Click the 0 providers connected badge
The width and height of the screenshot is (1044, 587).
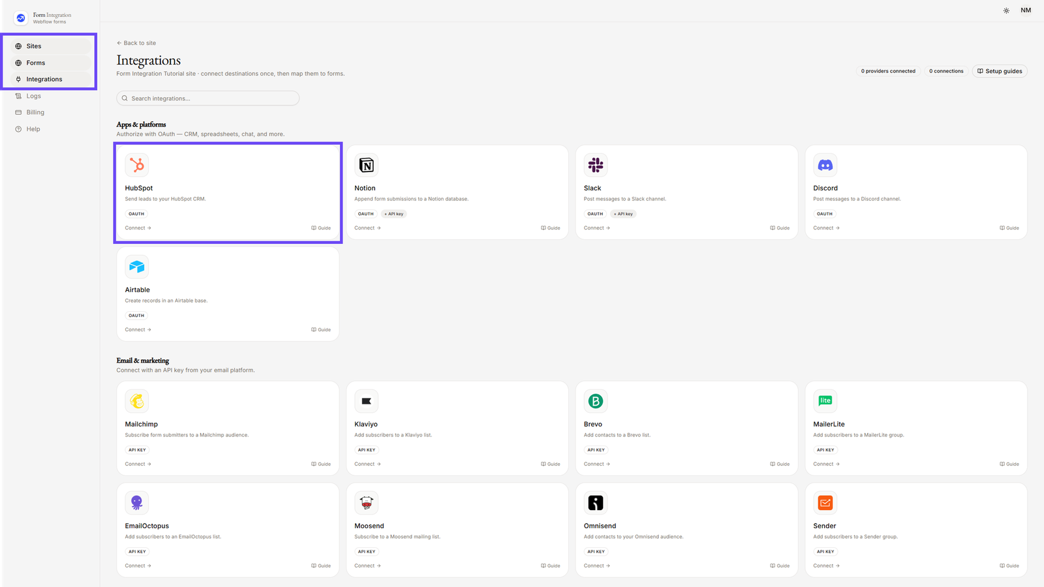tap(888, 71)
